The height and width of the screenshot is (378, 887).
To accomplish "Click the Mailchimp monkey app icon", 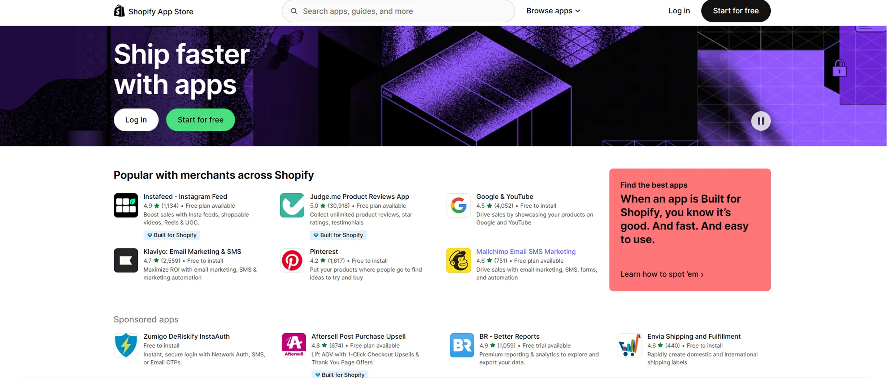I will [458, 260].
